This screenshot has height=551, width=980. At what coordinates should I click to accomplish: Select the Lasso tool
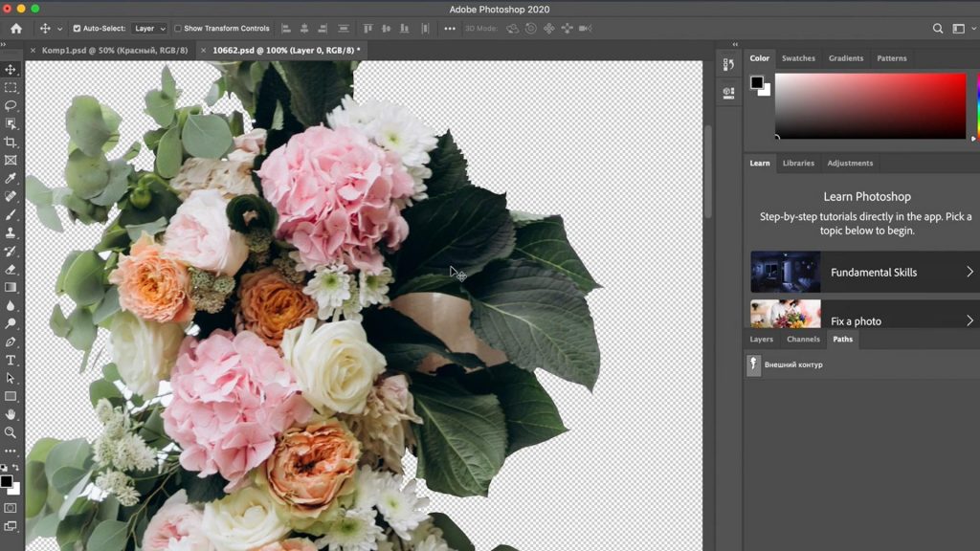11,105
